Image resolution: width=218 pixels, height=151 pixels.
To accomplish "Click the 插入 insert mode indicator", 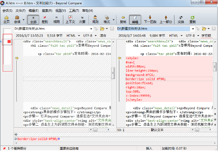I will 149,149.
